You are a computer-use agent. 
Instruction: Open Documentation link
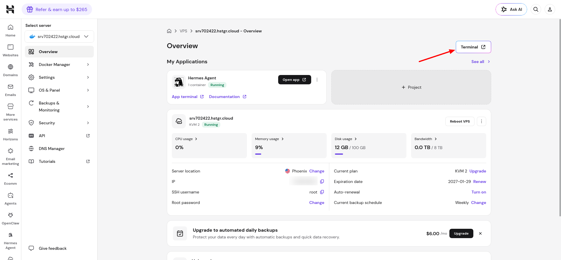[228, 97]
